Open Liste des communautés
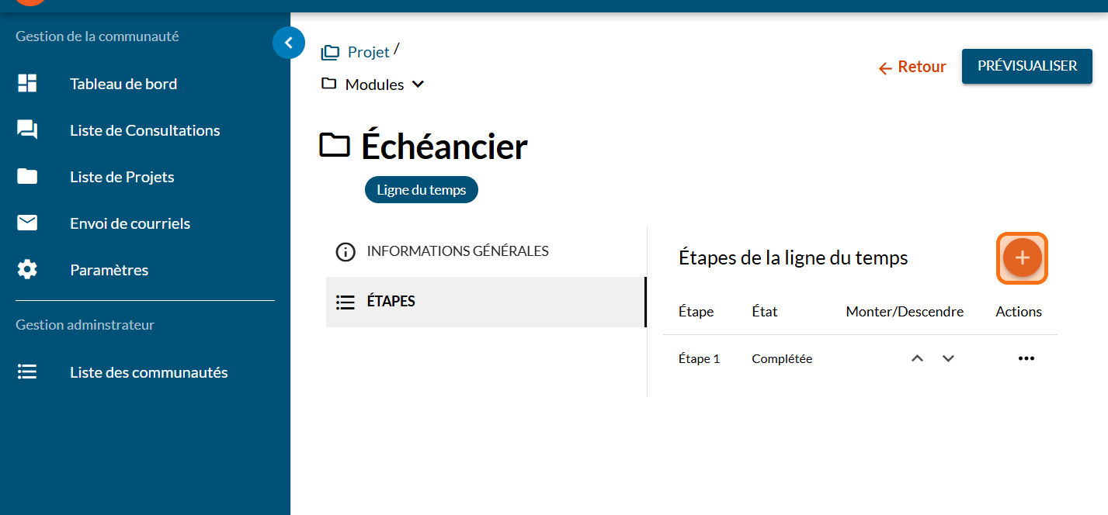Image resolution: width=1108 pixels, height=515 pixels. (148, 372)
